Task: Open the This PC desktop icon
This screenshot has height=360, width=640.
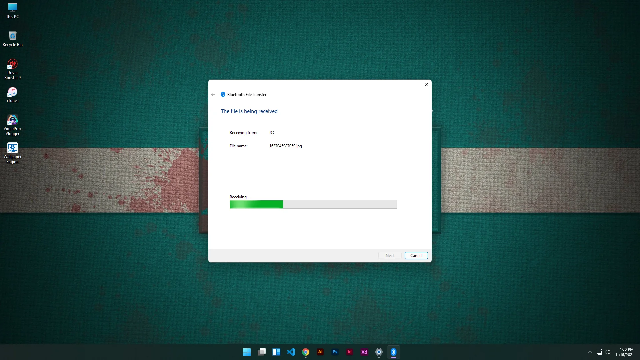Action: click(12, 11)
